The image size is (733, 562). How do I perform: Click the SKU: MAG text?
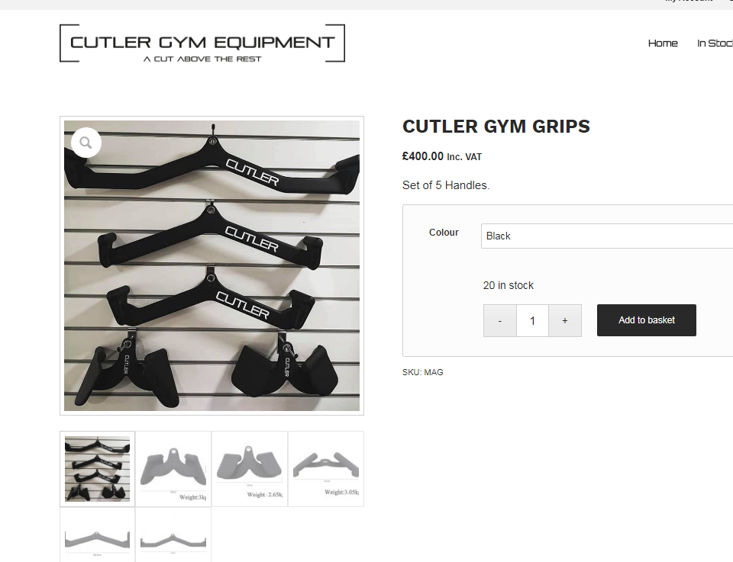tap(422, 372)
